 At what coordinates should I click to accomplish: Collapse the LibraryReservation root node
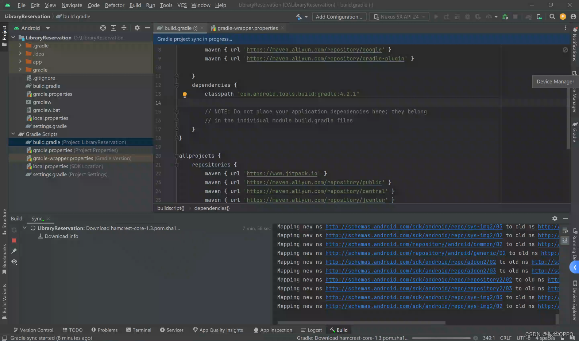(13, 38)
